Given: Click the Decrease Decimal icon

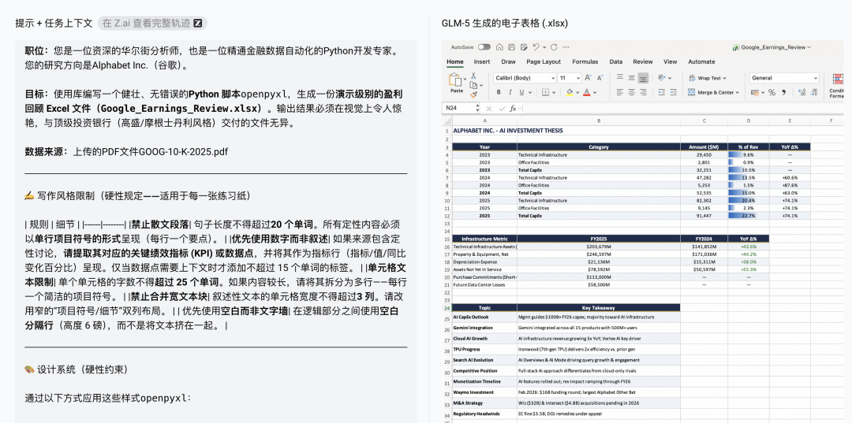Looking at the screenshot, I should pos(814,93).
